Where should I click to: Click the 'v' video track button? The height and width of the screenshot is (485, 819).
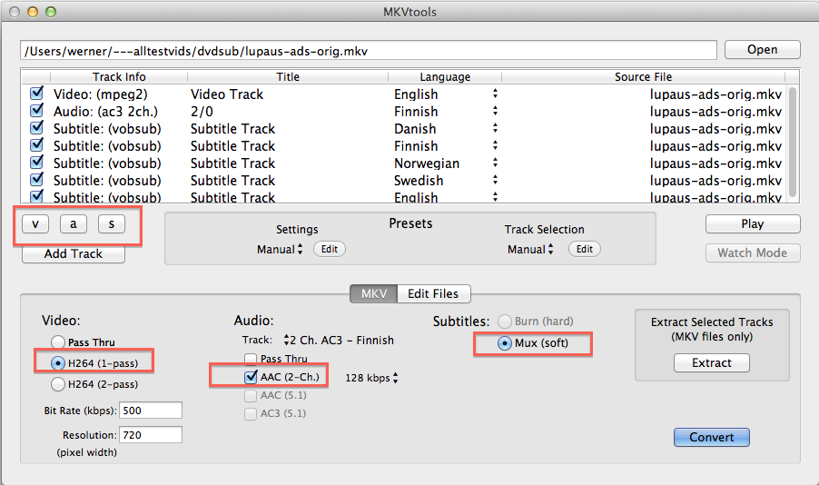35,224
